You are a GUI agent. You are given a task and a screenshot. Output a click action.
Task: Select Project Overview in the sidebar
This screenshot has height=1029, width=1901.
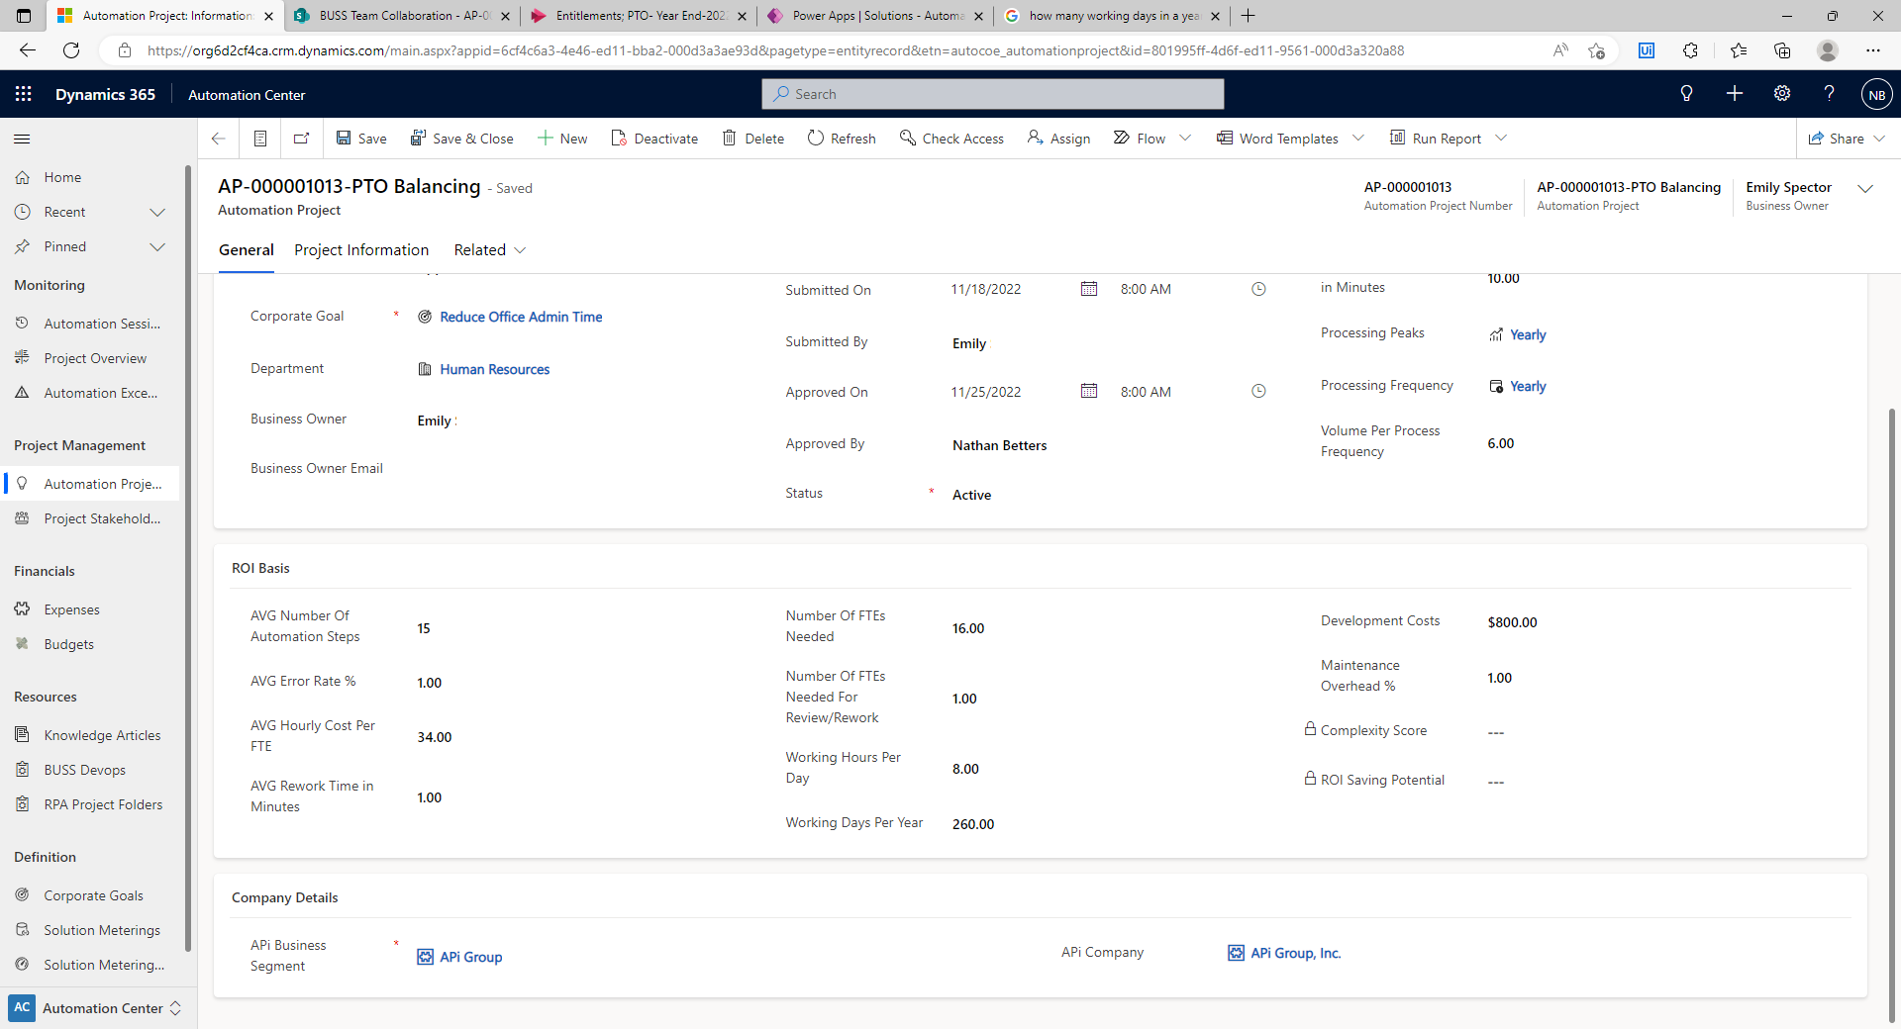[x=95, y=357]
